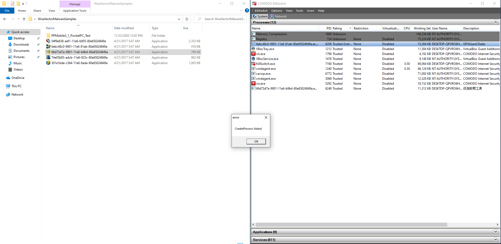Click the PPMobile3_1_PocketPC_Test folder icon
The width and height of the screenshot is (501, 244).
[48, 36]
